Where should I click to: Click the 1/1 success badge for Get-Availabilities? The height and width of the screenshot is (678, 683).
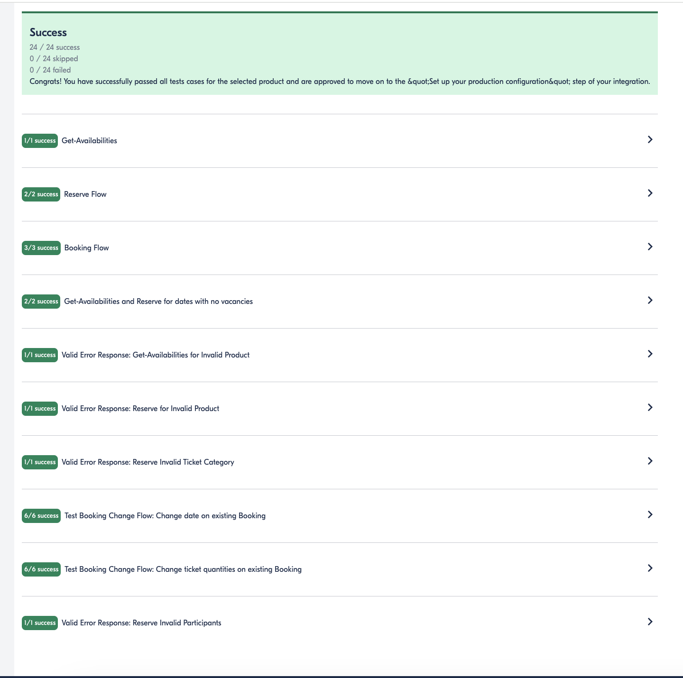tap(40, 141)
